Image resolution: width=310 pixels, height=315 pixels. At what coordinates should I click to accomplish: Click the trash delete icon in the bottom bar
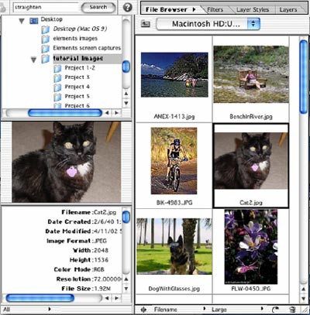(x=292, y=309)
